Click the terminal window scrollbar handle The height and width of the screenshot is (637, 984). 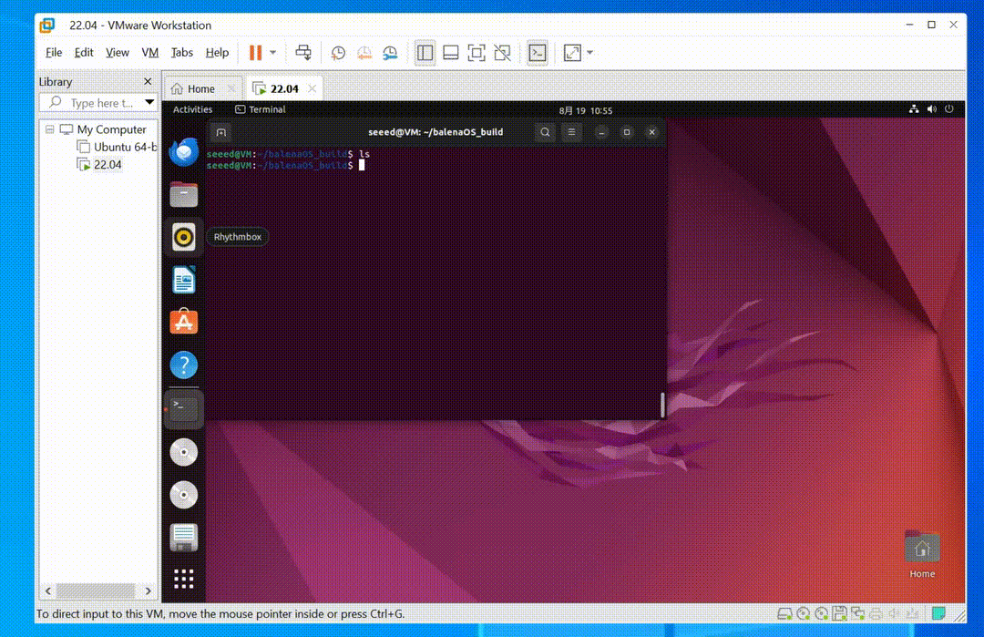click(662, 405)
